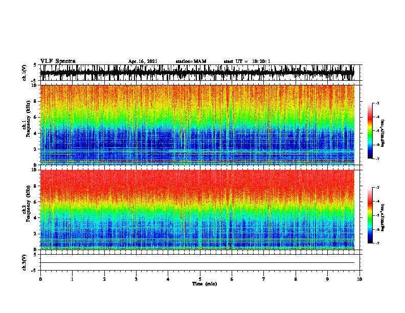405x313 pixels.
Task: Click the log(PSD) label beside ch.1 color bar
Action: point(382,133)
